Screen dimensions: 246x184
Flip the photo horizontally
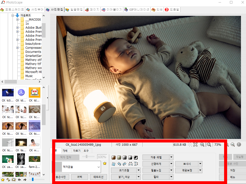130,164
